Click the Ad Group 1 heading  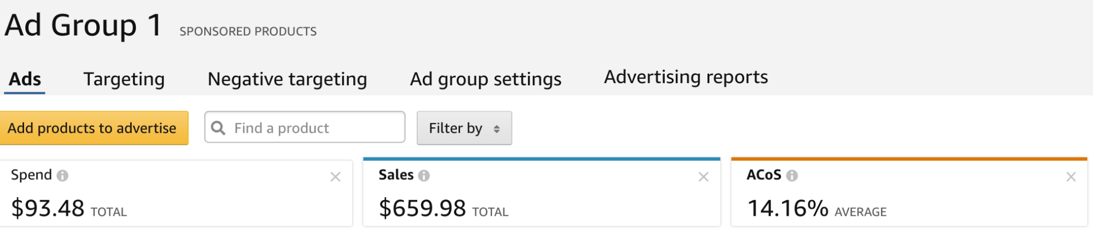click(x=83, y=26)
